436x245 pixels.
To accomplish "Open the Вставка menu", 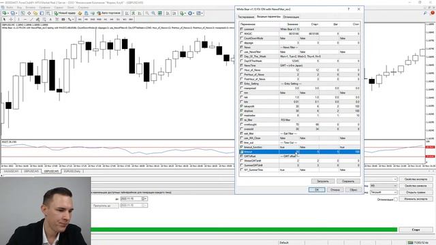I will 31,7.
